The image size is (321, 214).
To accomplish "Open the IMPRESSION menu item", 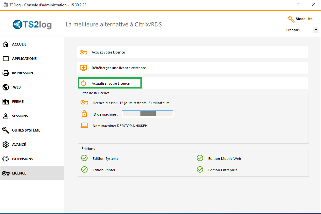I will coord(32,73).
